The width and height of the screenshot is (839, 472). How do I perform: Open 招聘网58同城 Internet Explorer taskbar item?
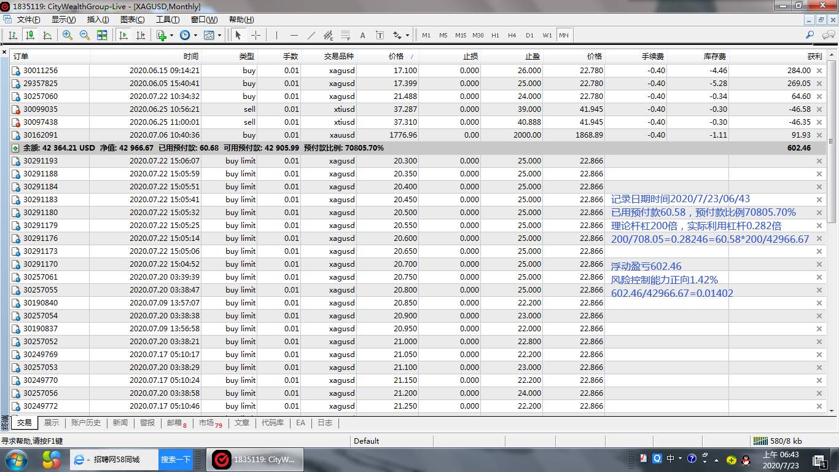point(114,459)
